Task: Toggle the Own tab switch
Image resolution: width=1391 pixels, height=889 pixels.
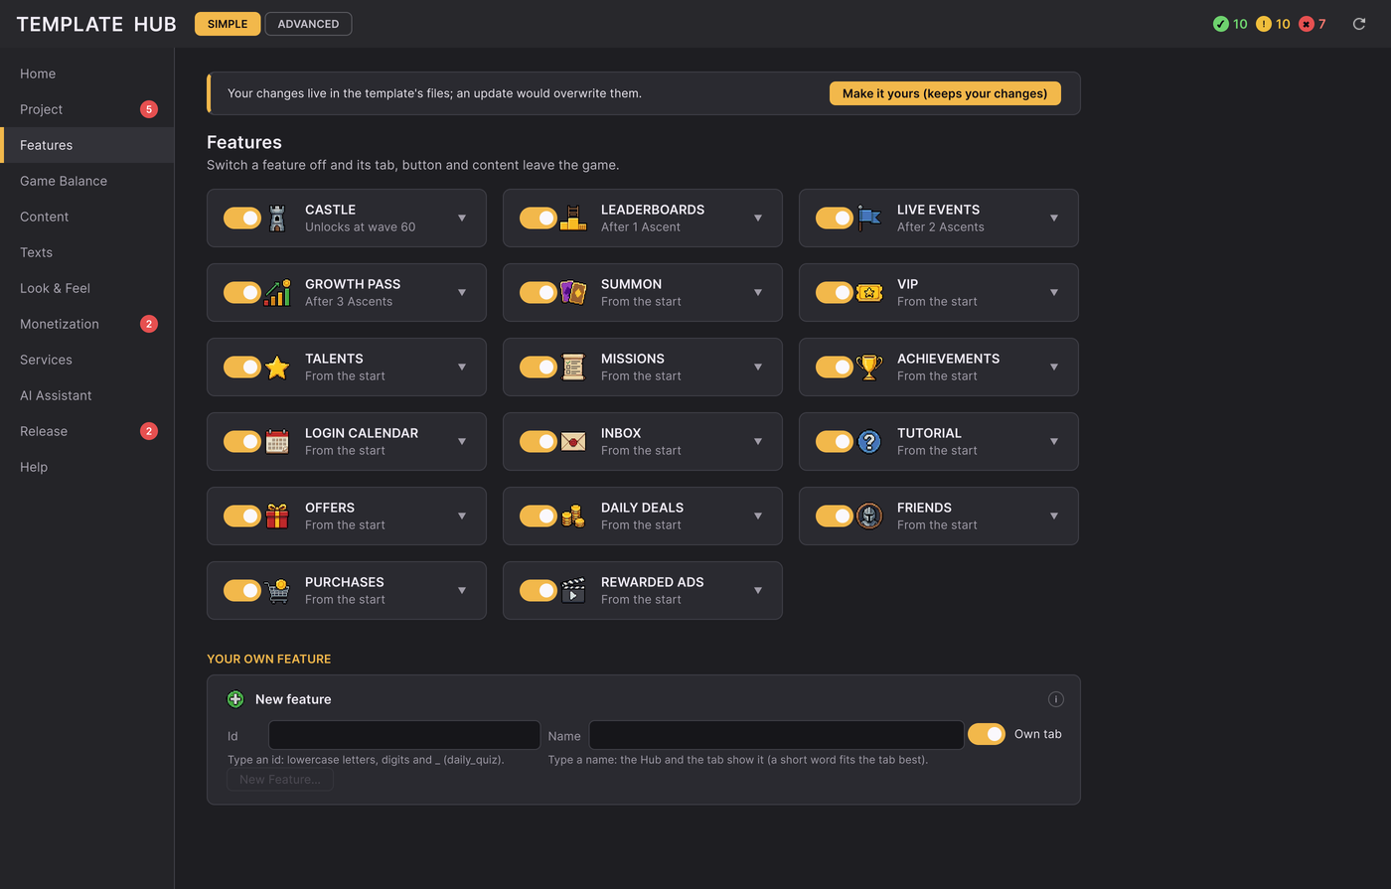Action: tap(987, 734)
